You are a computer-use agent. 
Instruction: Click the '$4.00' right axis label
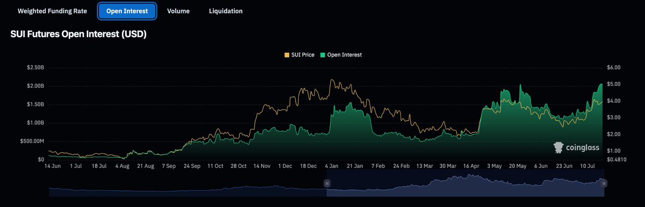point(613,101)
